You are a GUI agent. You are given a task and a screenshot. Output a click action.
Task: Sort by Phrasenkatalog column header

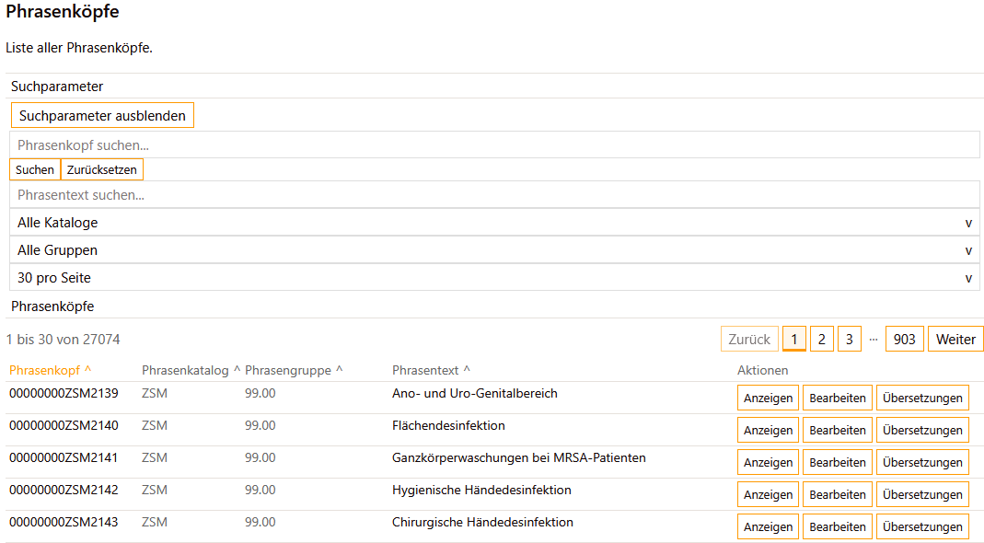point(191,370)
